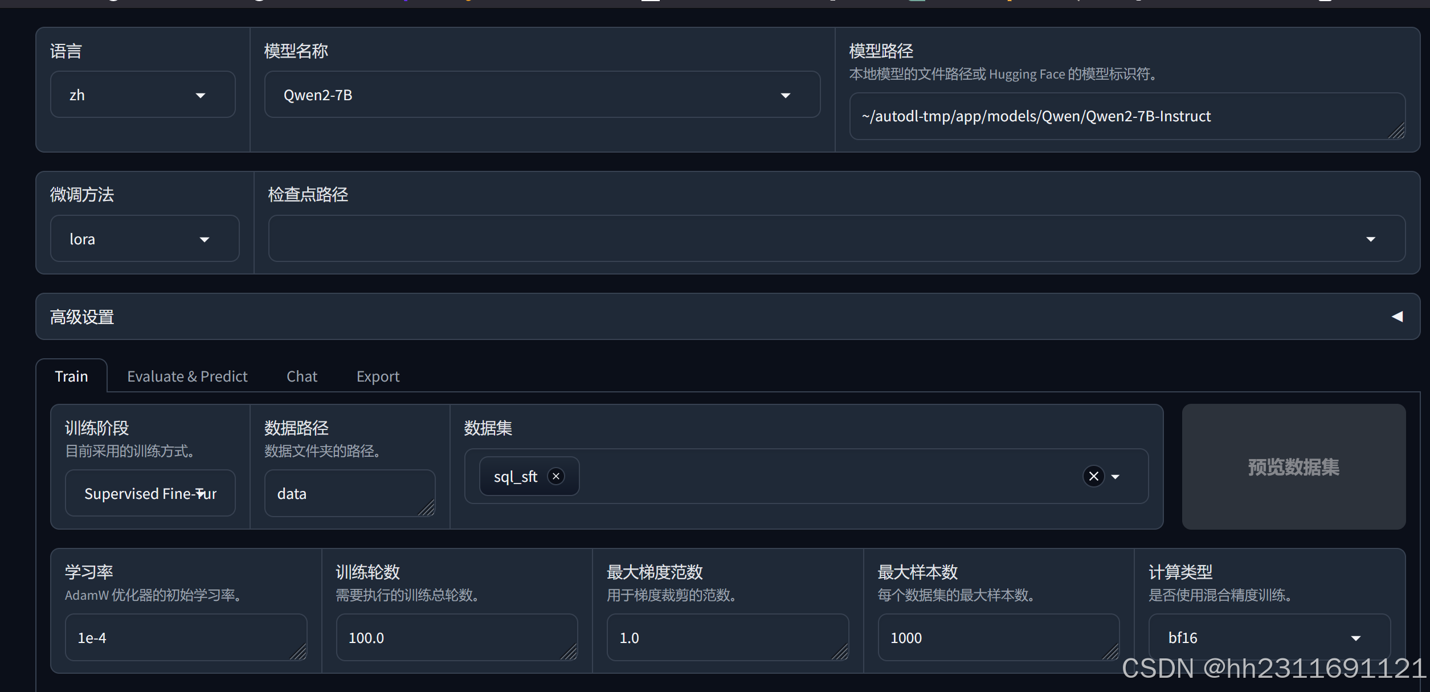The image size is (1430, 692).
Task: Grab the 训练轮数 textarea resize handle
Action: click(x=569, y=652)
